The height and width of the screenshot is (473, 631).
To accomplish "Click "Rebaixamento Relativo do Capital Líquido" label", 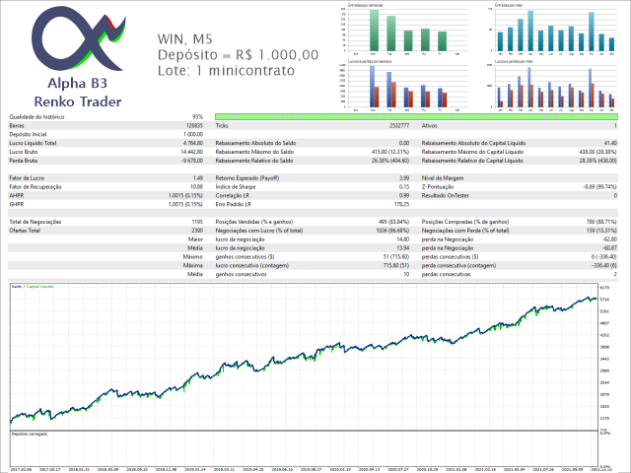I will (472, 161).
